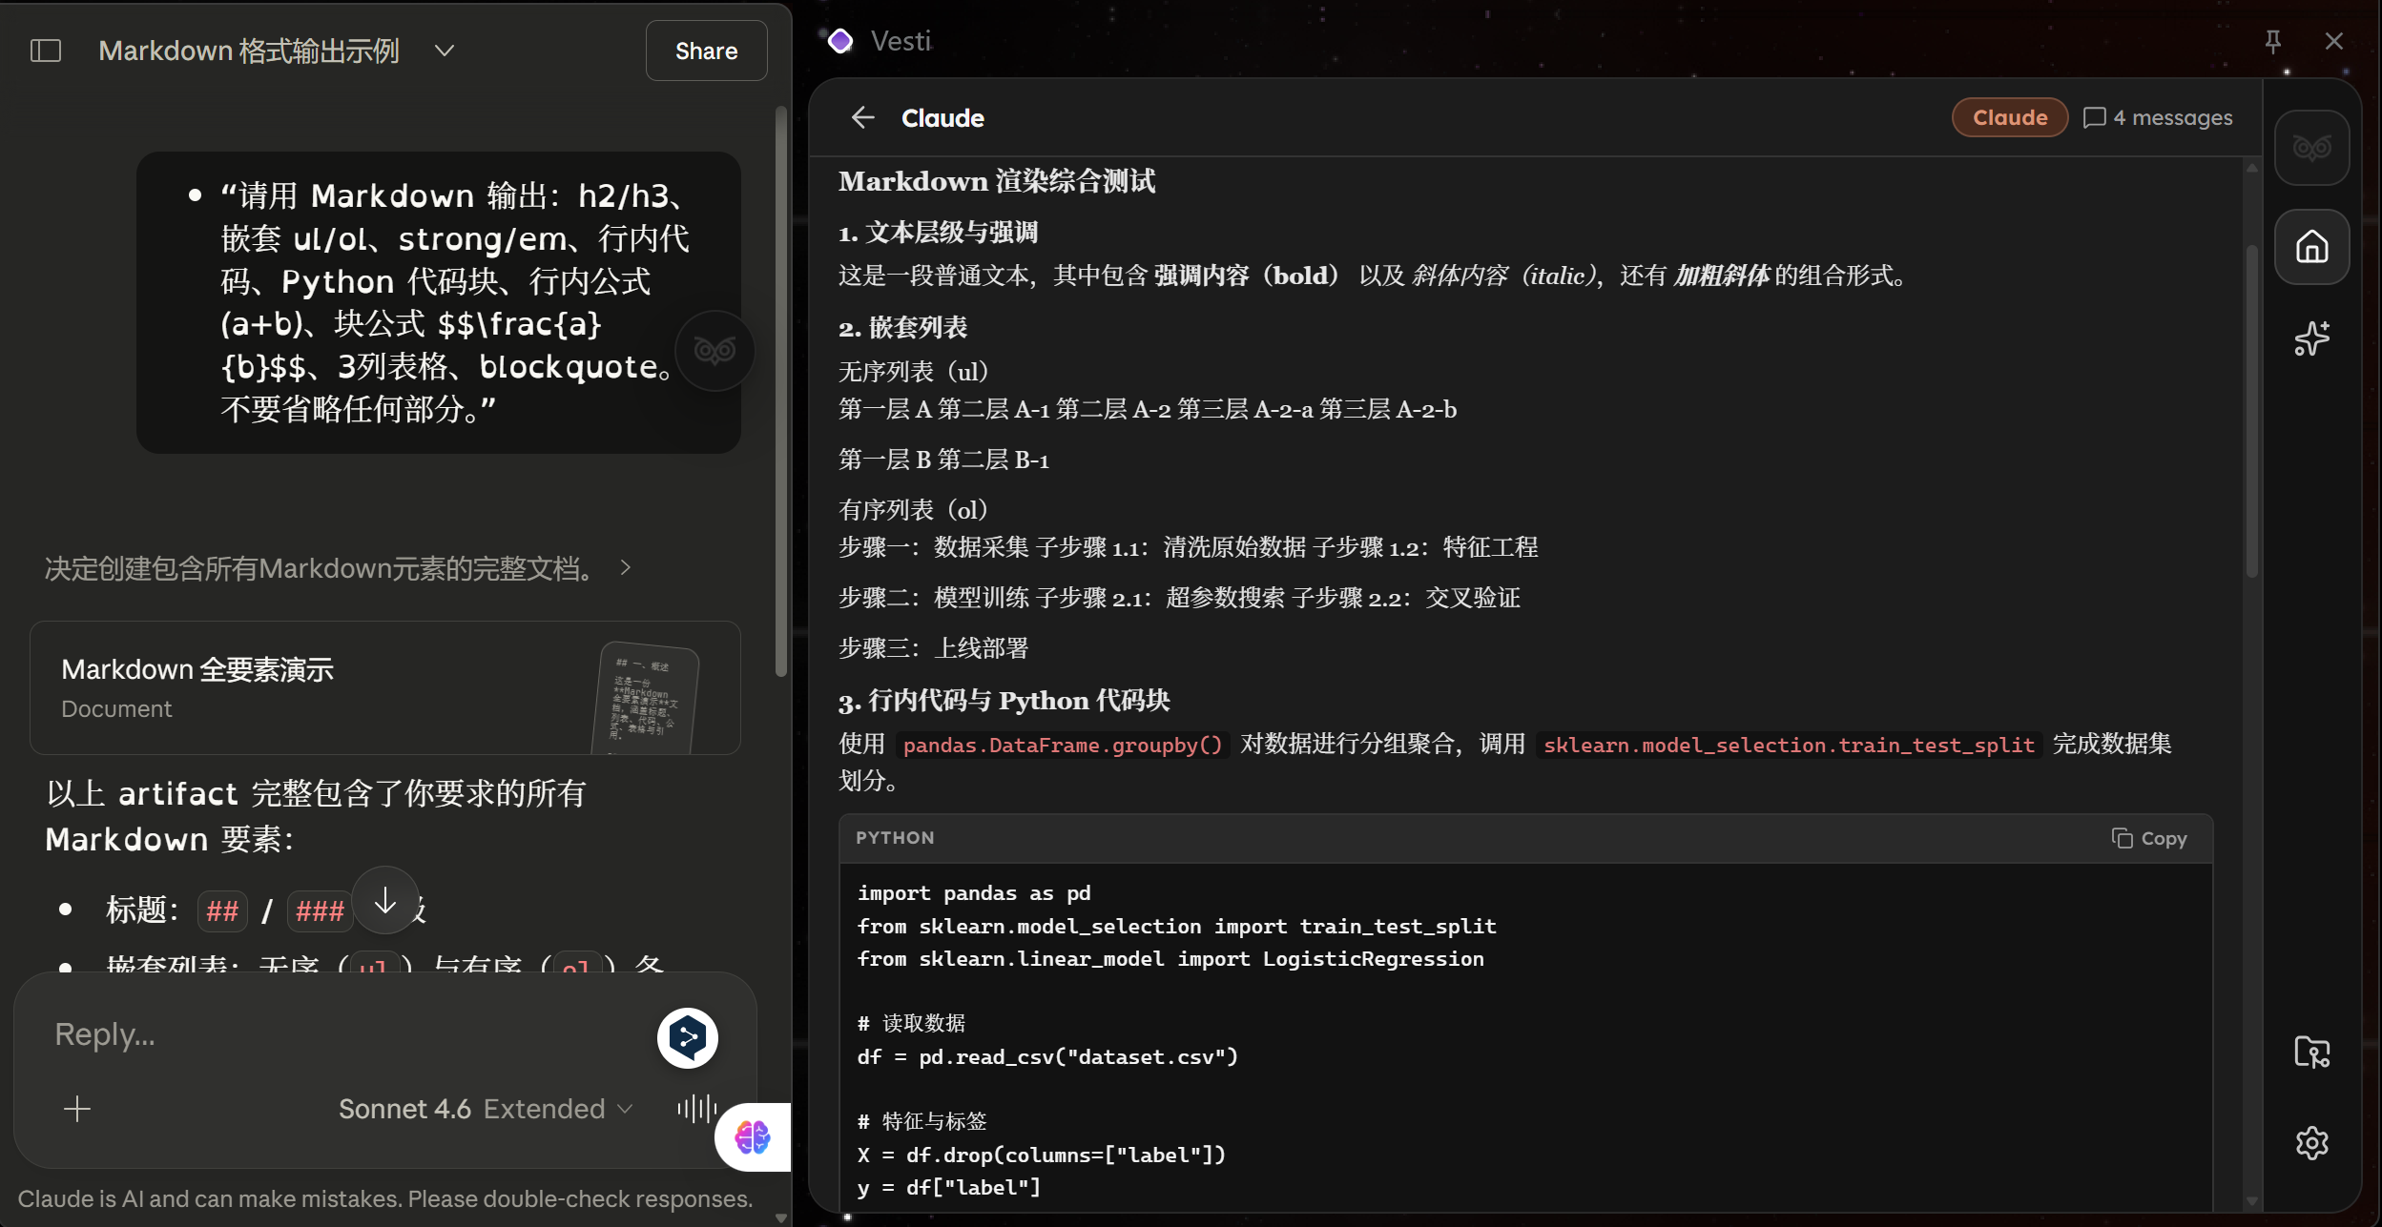Open the sparkle AI icon in Vesti sidebar
This screenshot has height=1227, width=2382.
click(2312, 338)
